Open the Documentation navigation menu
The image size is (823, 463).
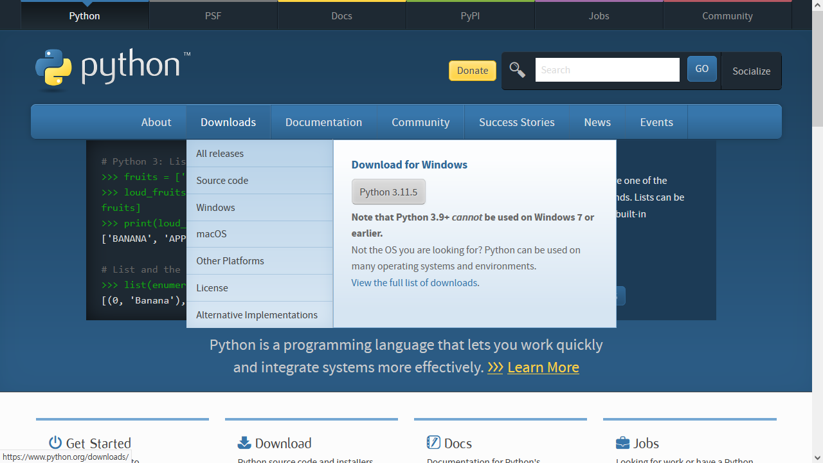[x=324, y=122]
